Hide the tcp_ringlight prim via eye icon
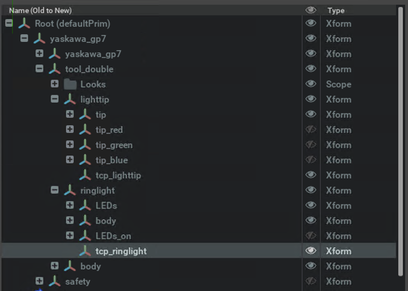Image resolution: width=408 pixels, height=291 pixels. point(311,251)
